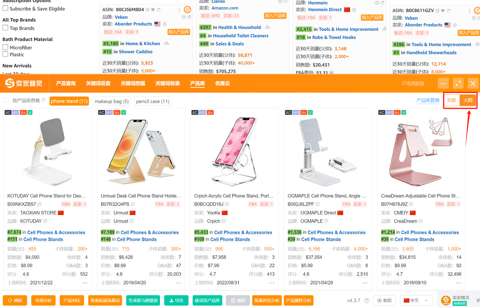Expand more options on the KOTUDAY card
Viewport: 480px width, 307px height.
pos(85,283)
